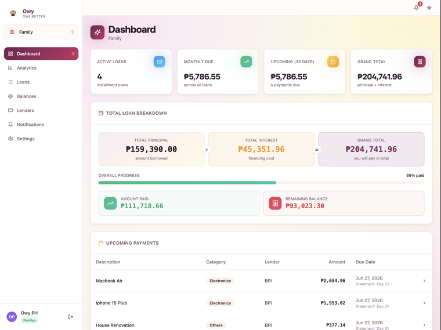Click the 55% paid label
The image size is (441, 330).
click(415, 175)
